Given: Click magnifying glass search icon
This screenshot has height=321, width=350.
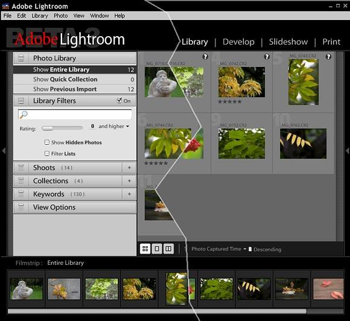Looking at the screenshot, I should click(x=24, y=115).
